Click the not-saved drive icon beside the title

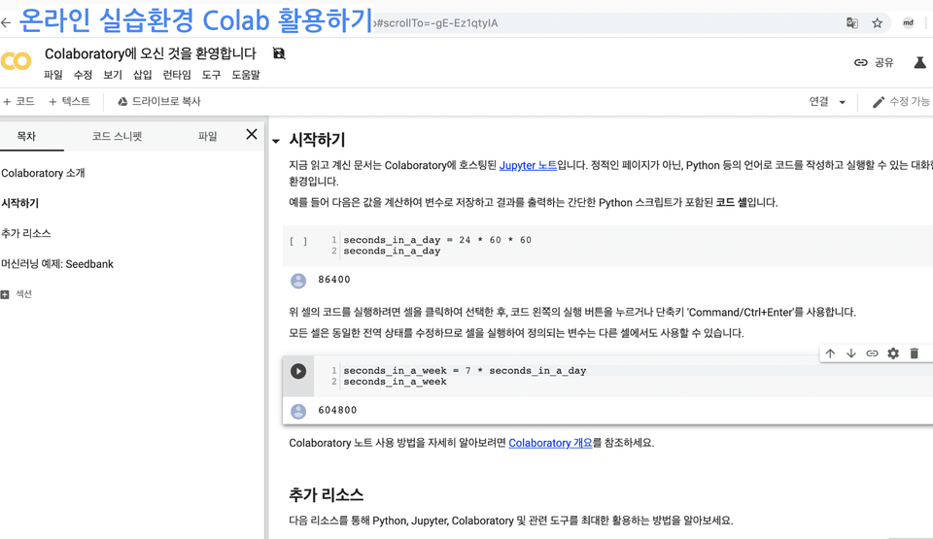279,53
